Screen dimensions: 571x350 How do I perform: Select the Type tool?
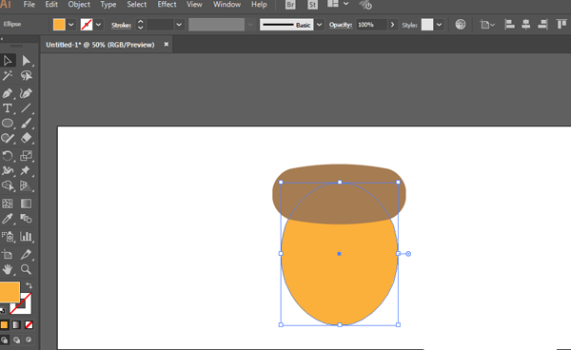[x=8, y=108]
